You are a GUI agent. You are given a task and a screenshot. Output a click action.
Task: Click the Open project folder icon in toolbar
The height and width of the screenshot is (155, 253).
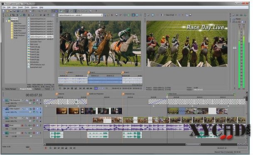click(7, 11)
